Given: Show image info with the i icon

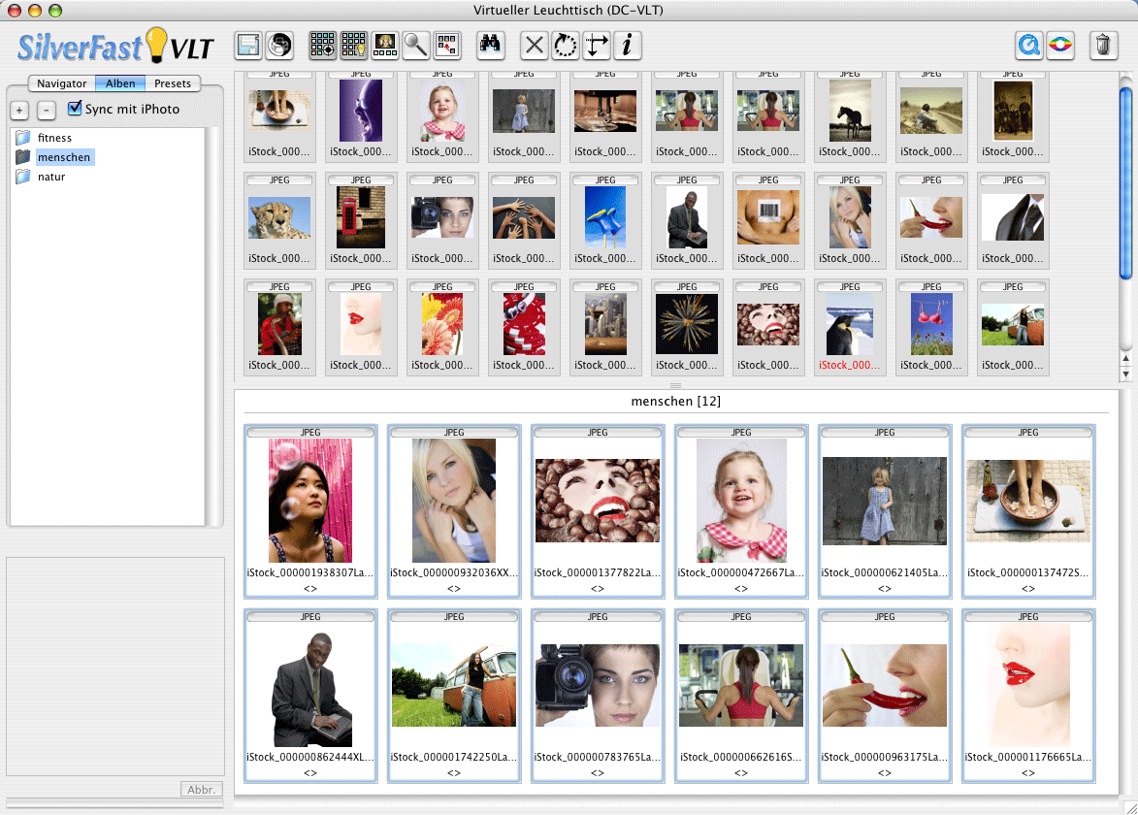Looking at the screenshot, I should (628, 46).
